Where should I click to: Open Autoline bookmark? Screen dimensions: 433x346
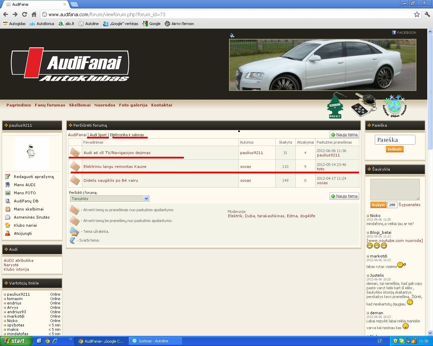[x=89, y=24]
